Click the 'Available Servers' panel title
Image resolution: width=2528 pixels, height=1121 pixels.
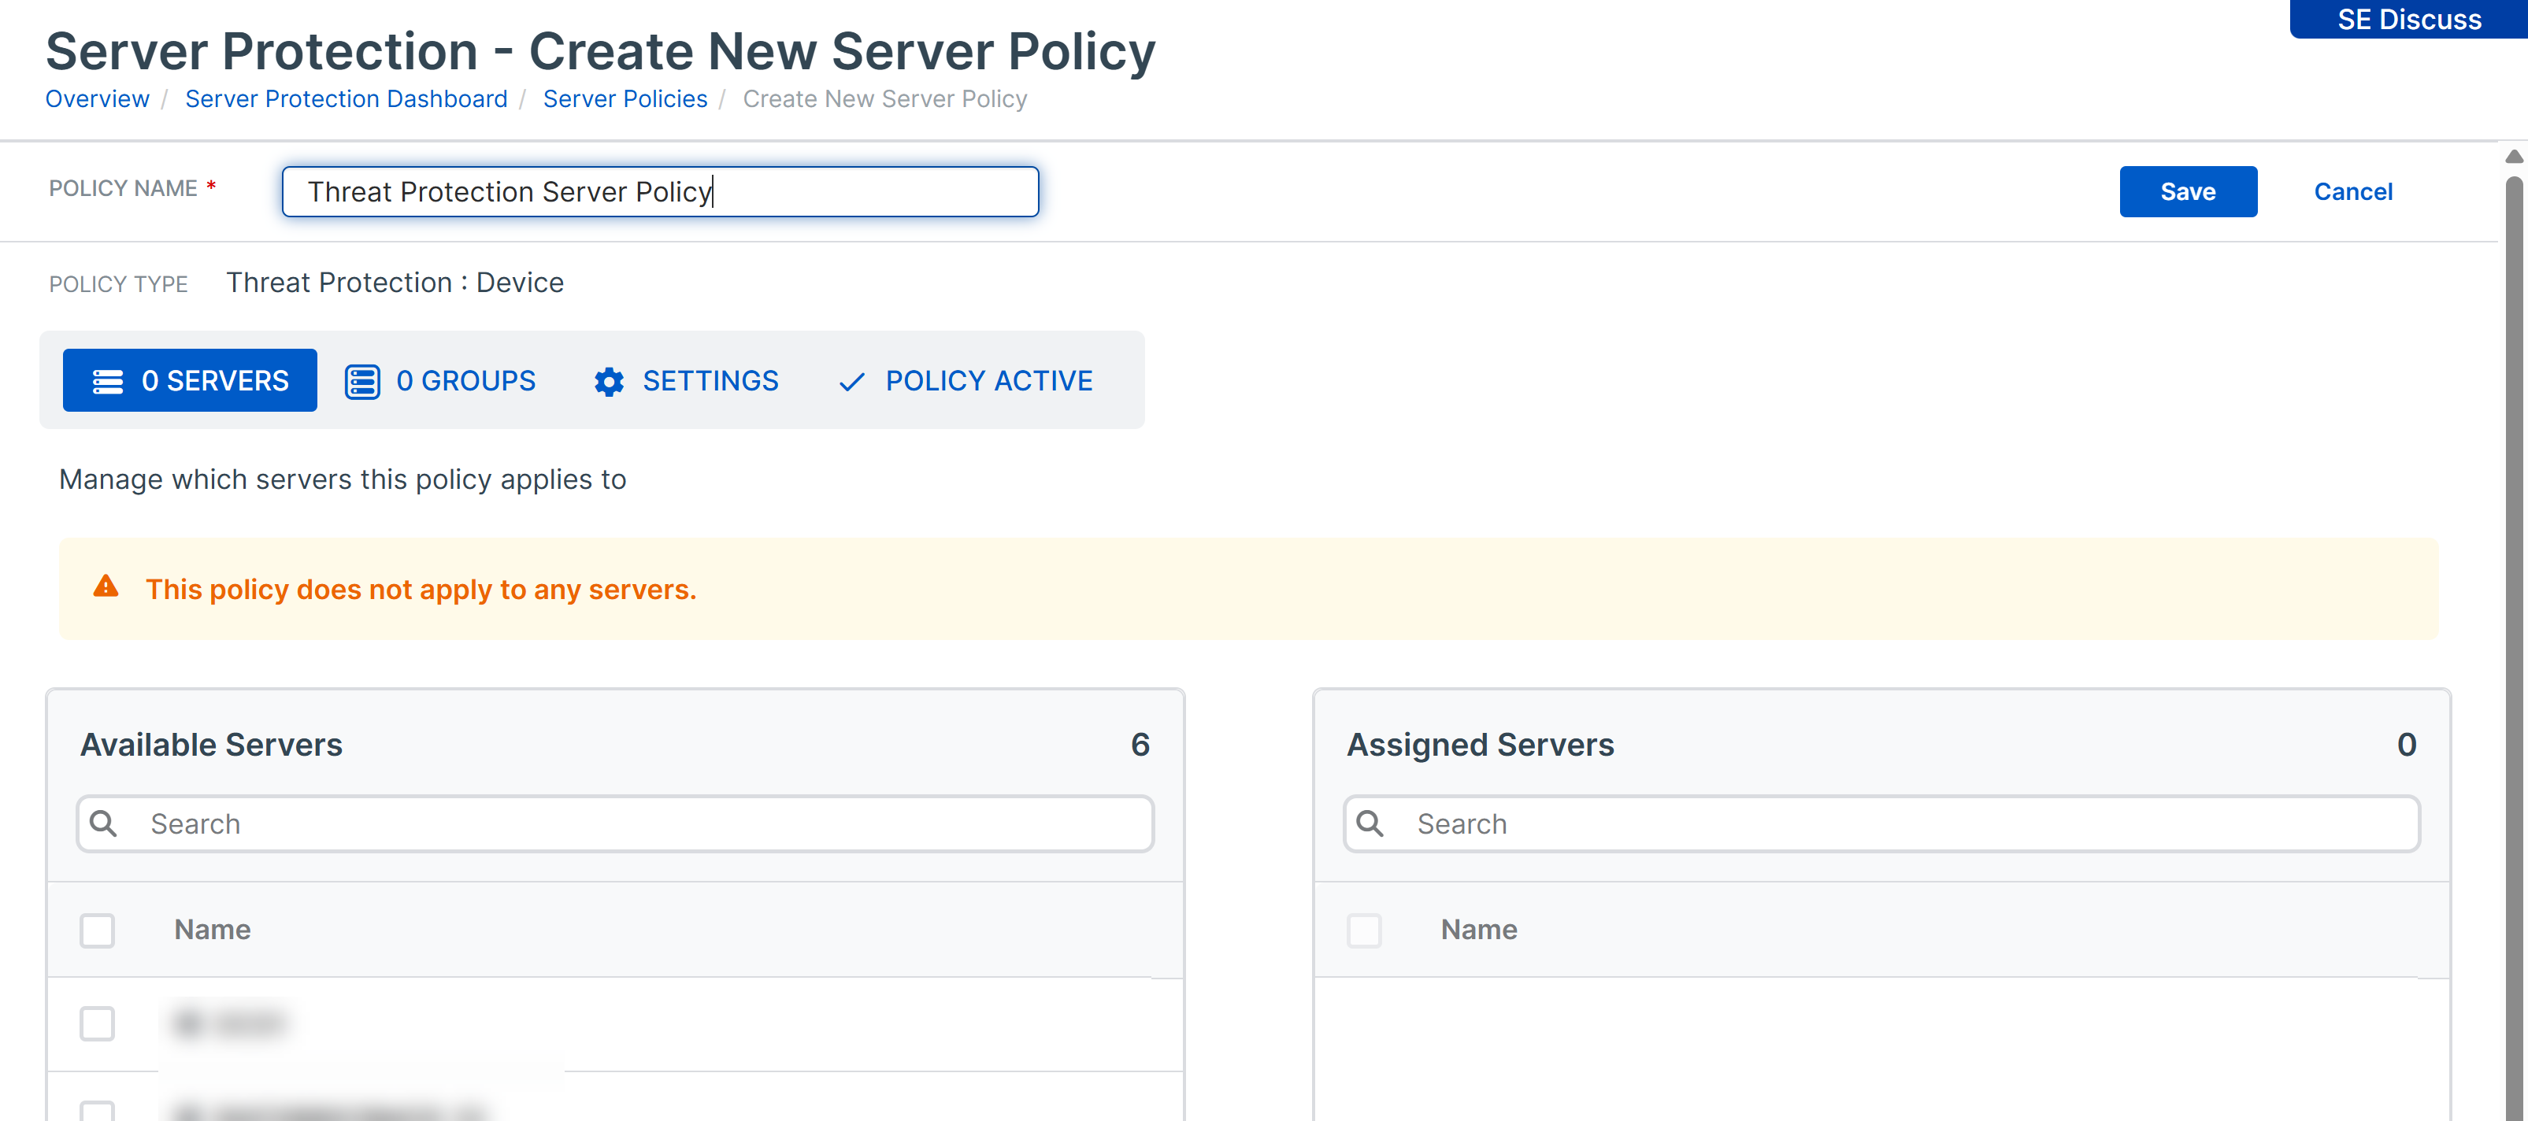coord(211,745)
